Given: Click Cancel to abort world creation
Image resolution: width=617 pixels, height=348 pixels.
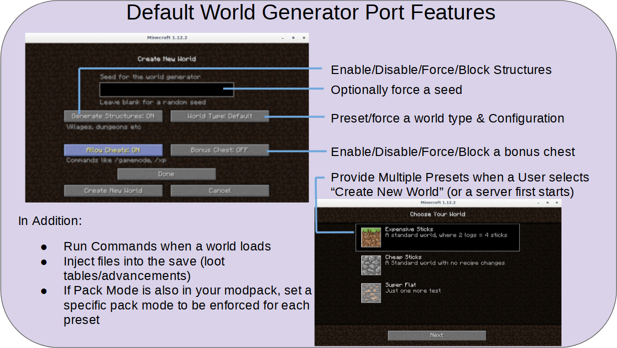Looking at the screenshot, I should (x=220, y=190).
